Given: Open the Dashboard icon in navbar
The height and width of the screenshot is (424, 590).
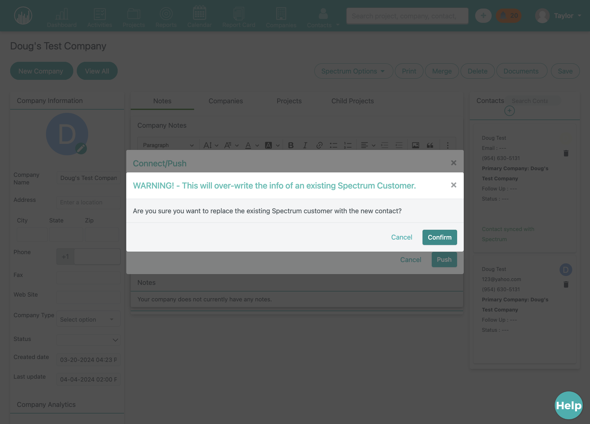Looking at the screenshot, I should coord(62,17).
